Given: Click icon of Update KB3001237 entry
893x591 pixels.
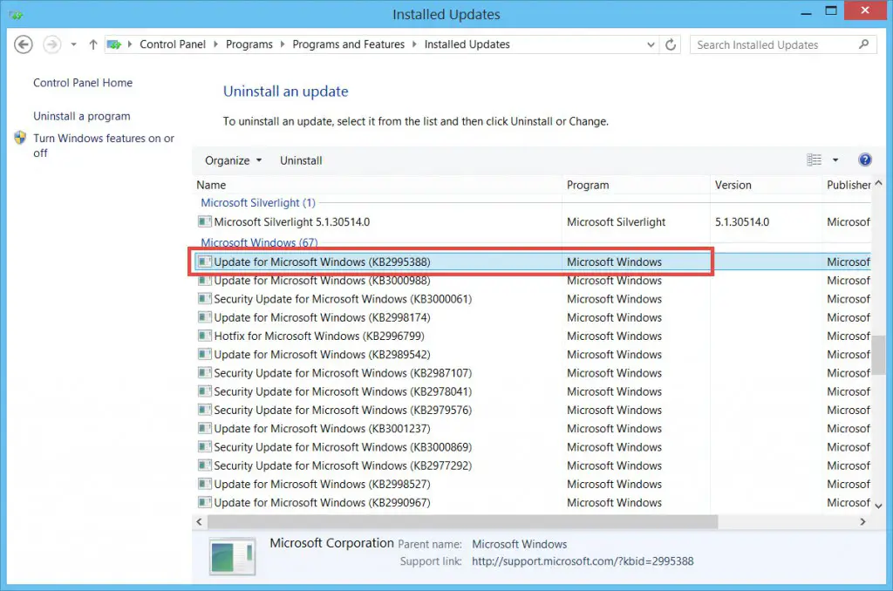Looking at the screenshot, I should pyautogui.click(x=204, y=428).
